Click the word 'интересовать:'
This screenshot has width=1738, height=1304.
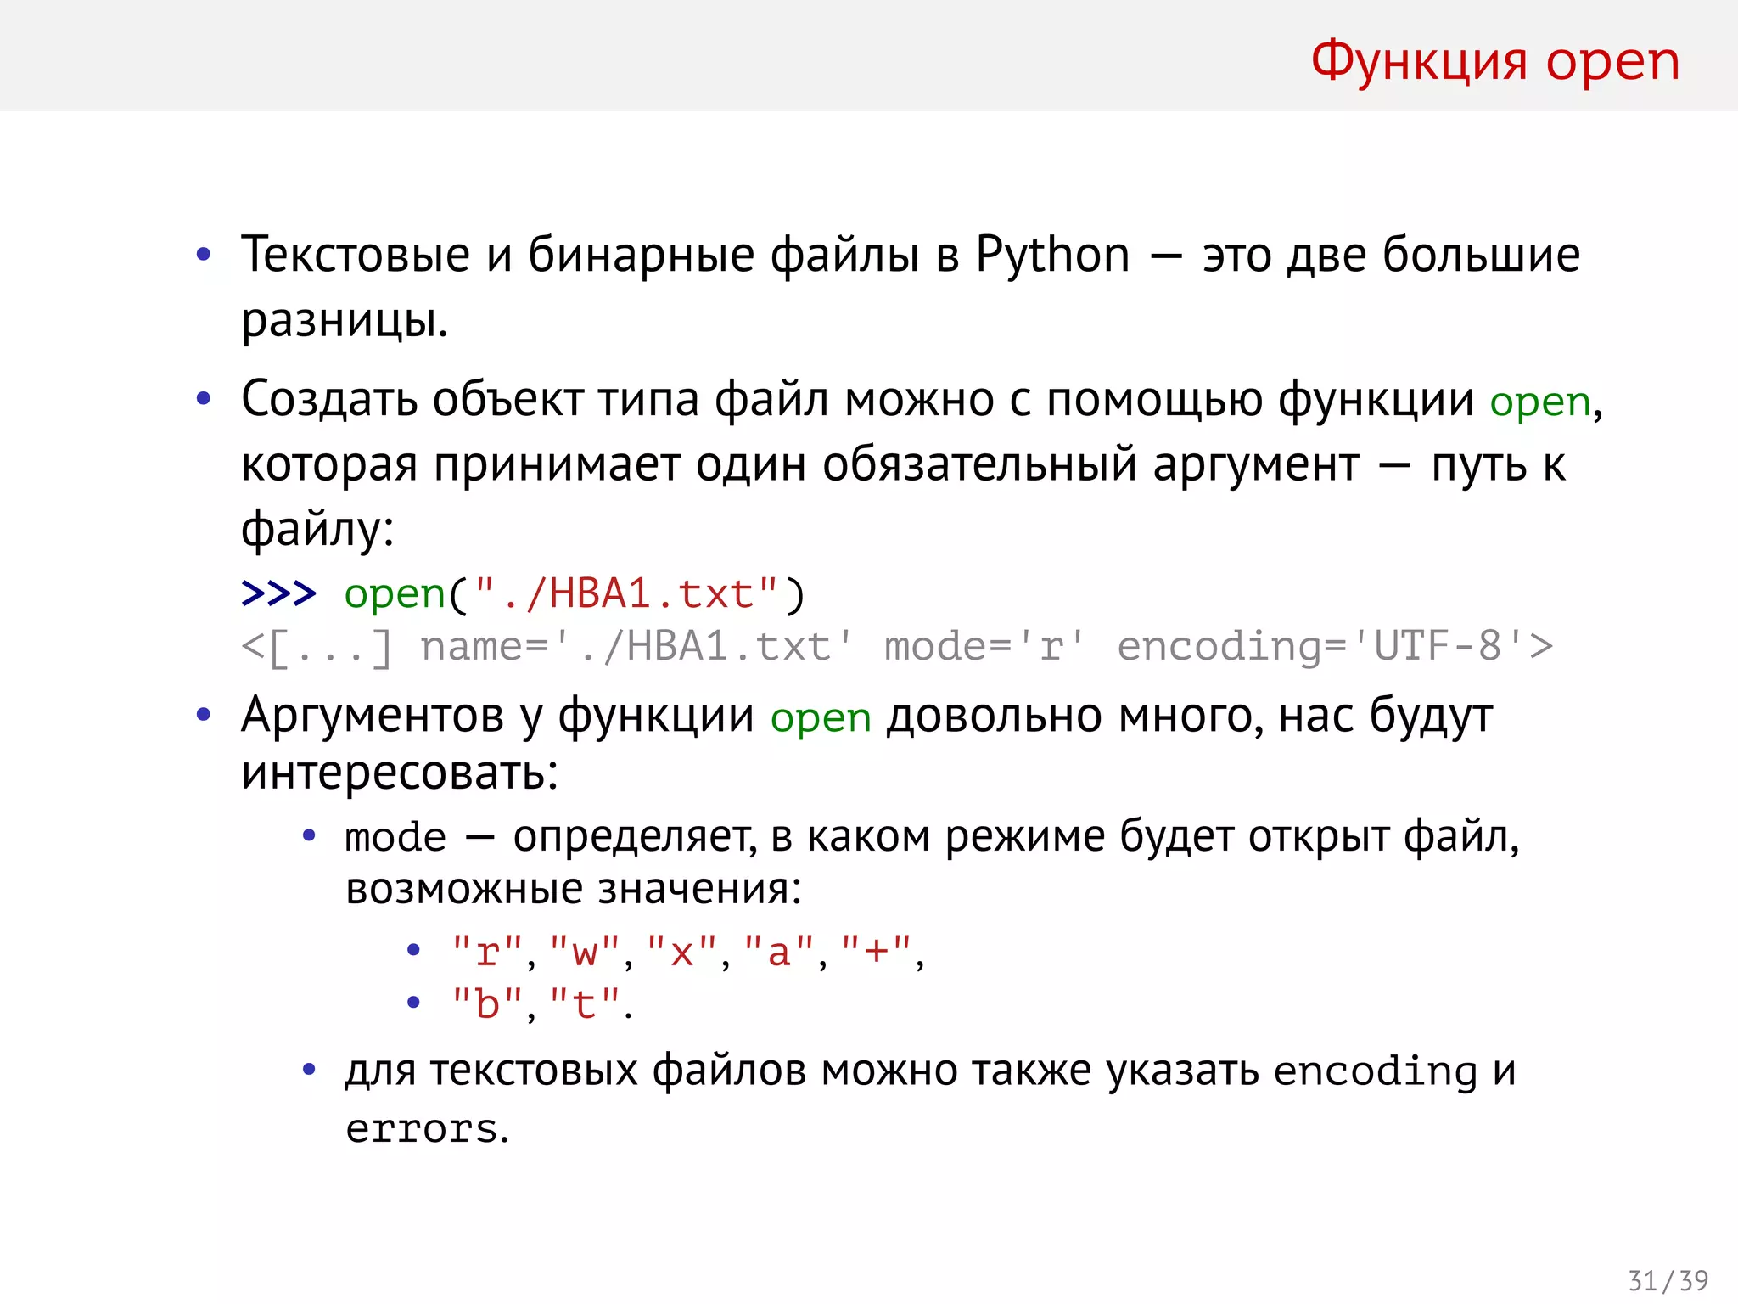point(400,773)
